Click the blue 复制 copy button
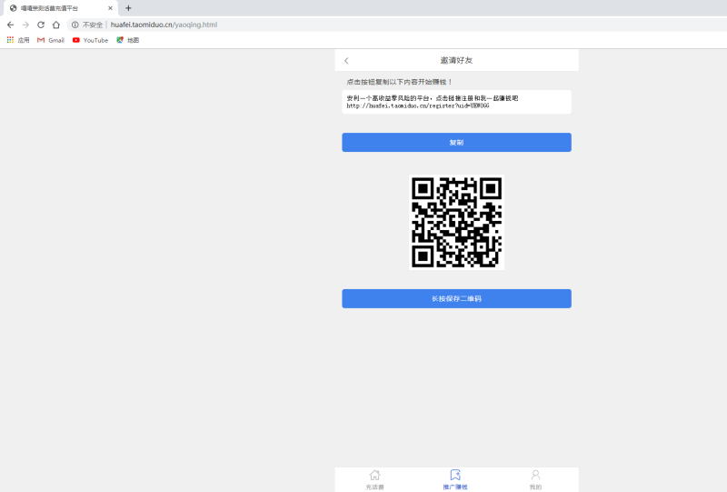The image size is (727, 492). click(x=456, y=142)
